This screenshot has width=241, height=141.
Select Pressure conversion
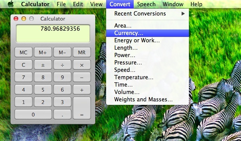[147, 63]
